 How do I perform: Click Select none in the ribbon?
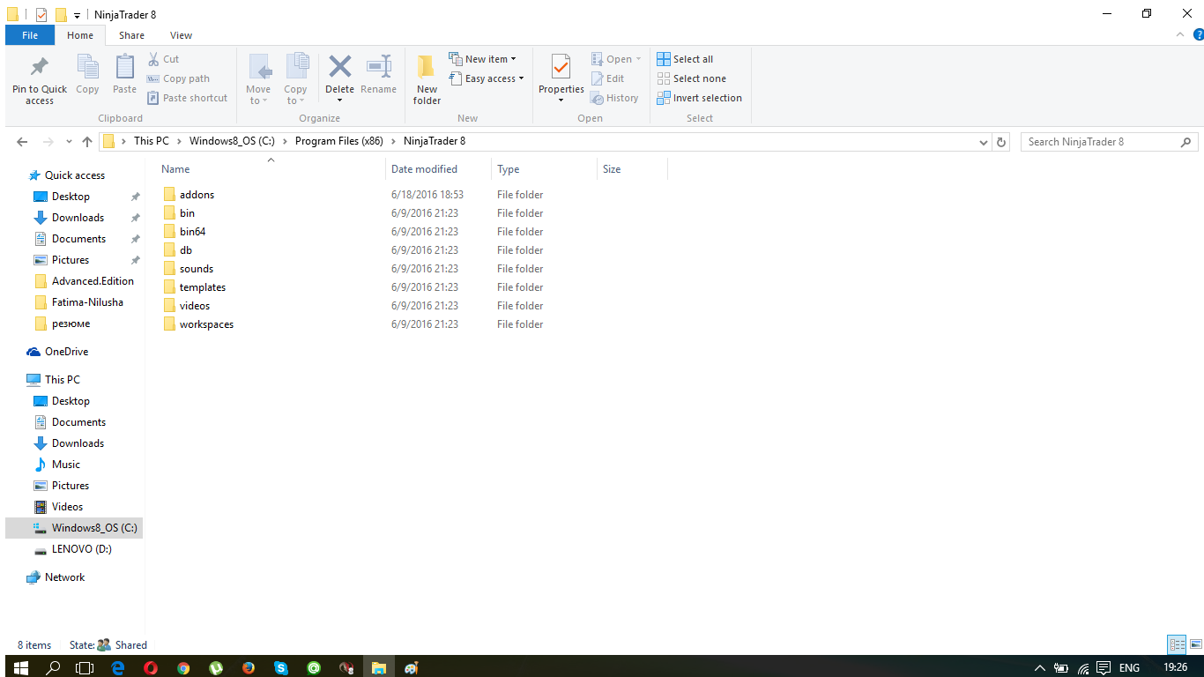point(691,78)
